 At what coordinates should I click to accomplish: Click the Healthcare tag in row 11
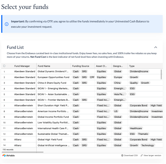pos(136,128)
